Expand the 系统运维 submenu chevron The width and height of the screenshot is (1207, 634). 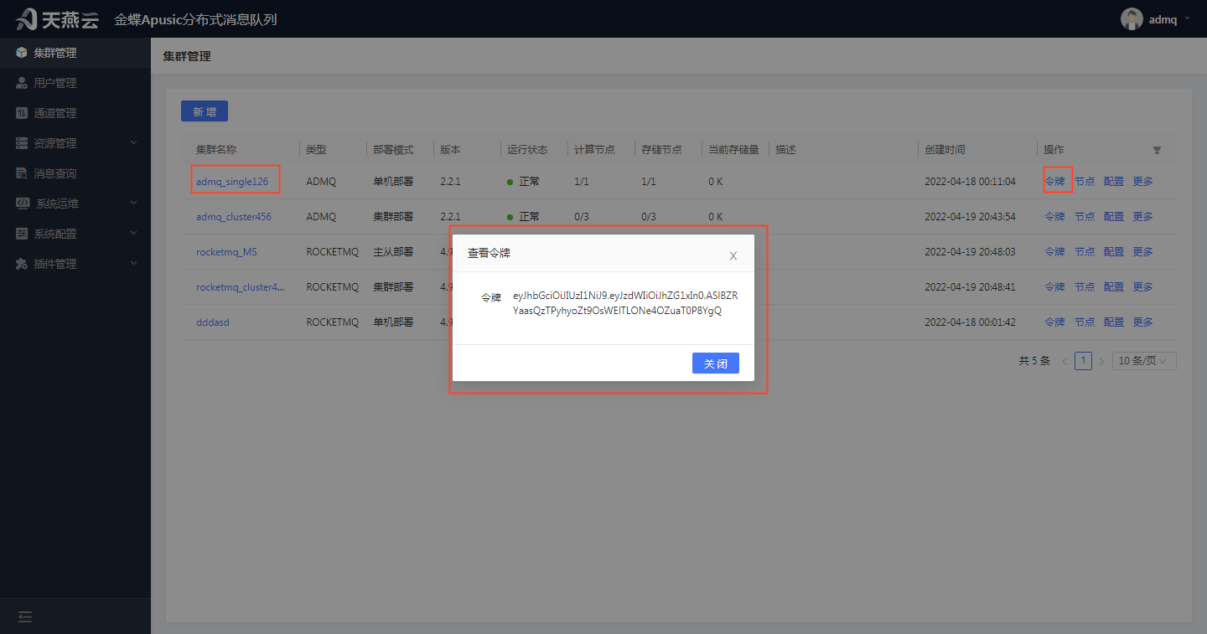(134, 204)
